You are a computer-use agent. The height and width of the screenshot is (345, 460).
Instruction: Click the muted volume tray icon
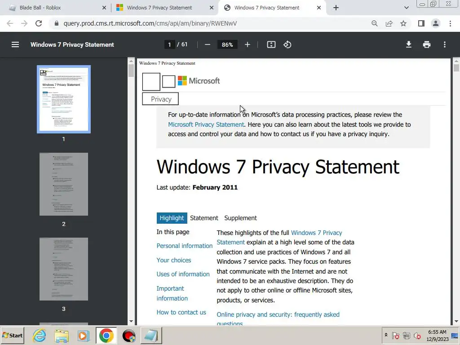[417, 335]
